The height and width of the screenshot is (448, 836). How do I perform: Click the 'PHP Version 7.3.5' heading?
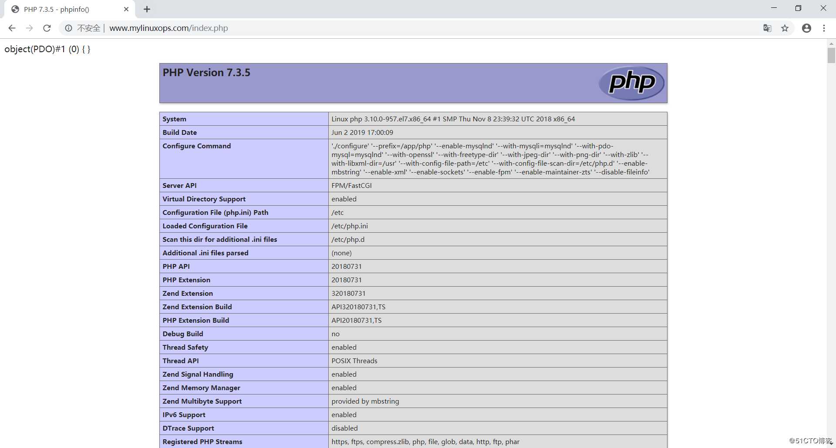click(x=206, y=73)
